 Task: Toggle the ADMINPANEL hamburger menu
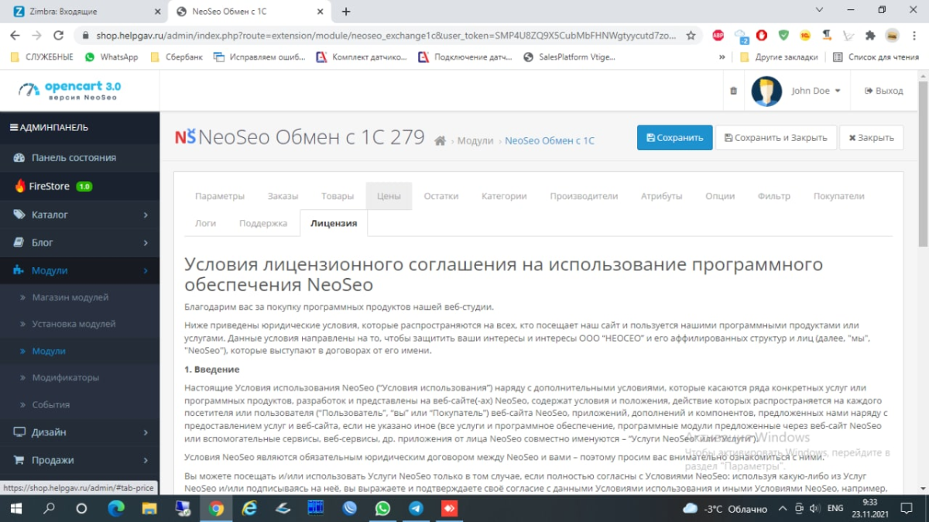coord(14,127)
